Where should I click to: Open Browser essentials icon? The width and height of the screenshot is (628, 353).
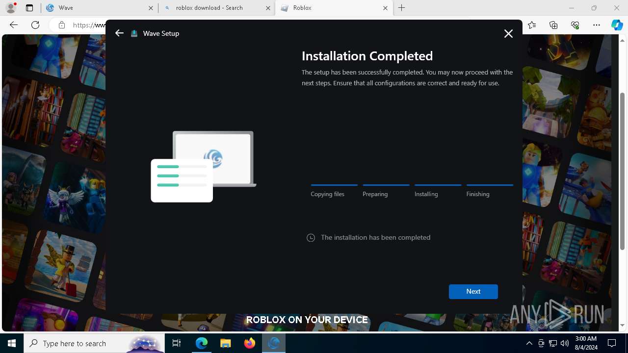point(575,25)
